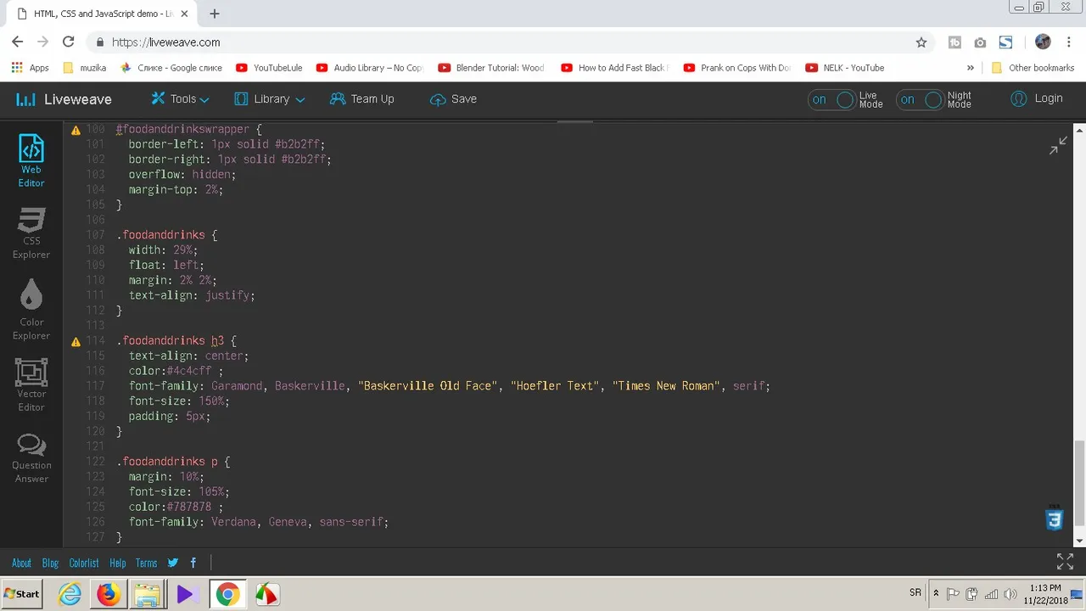
Task: Open the CSS Explorer panel
Action: [31, 233]
